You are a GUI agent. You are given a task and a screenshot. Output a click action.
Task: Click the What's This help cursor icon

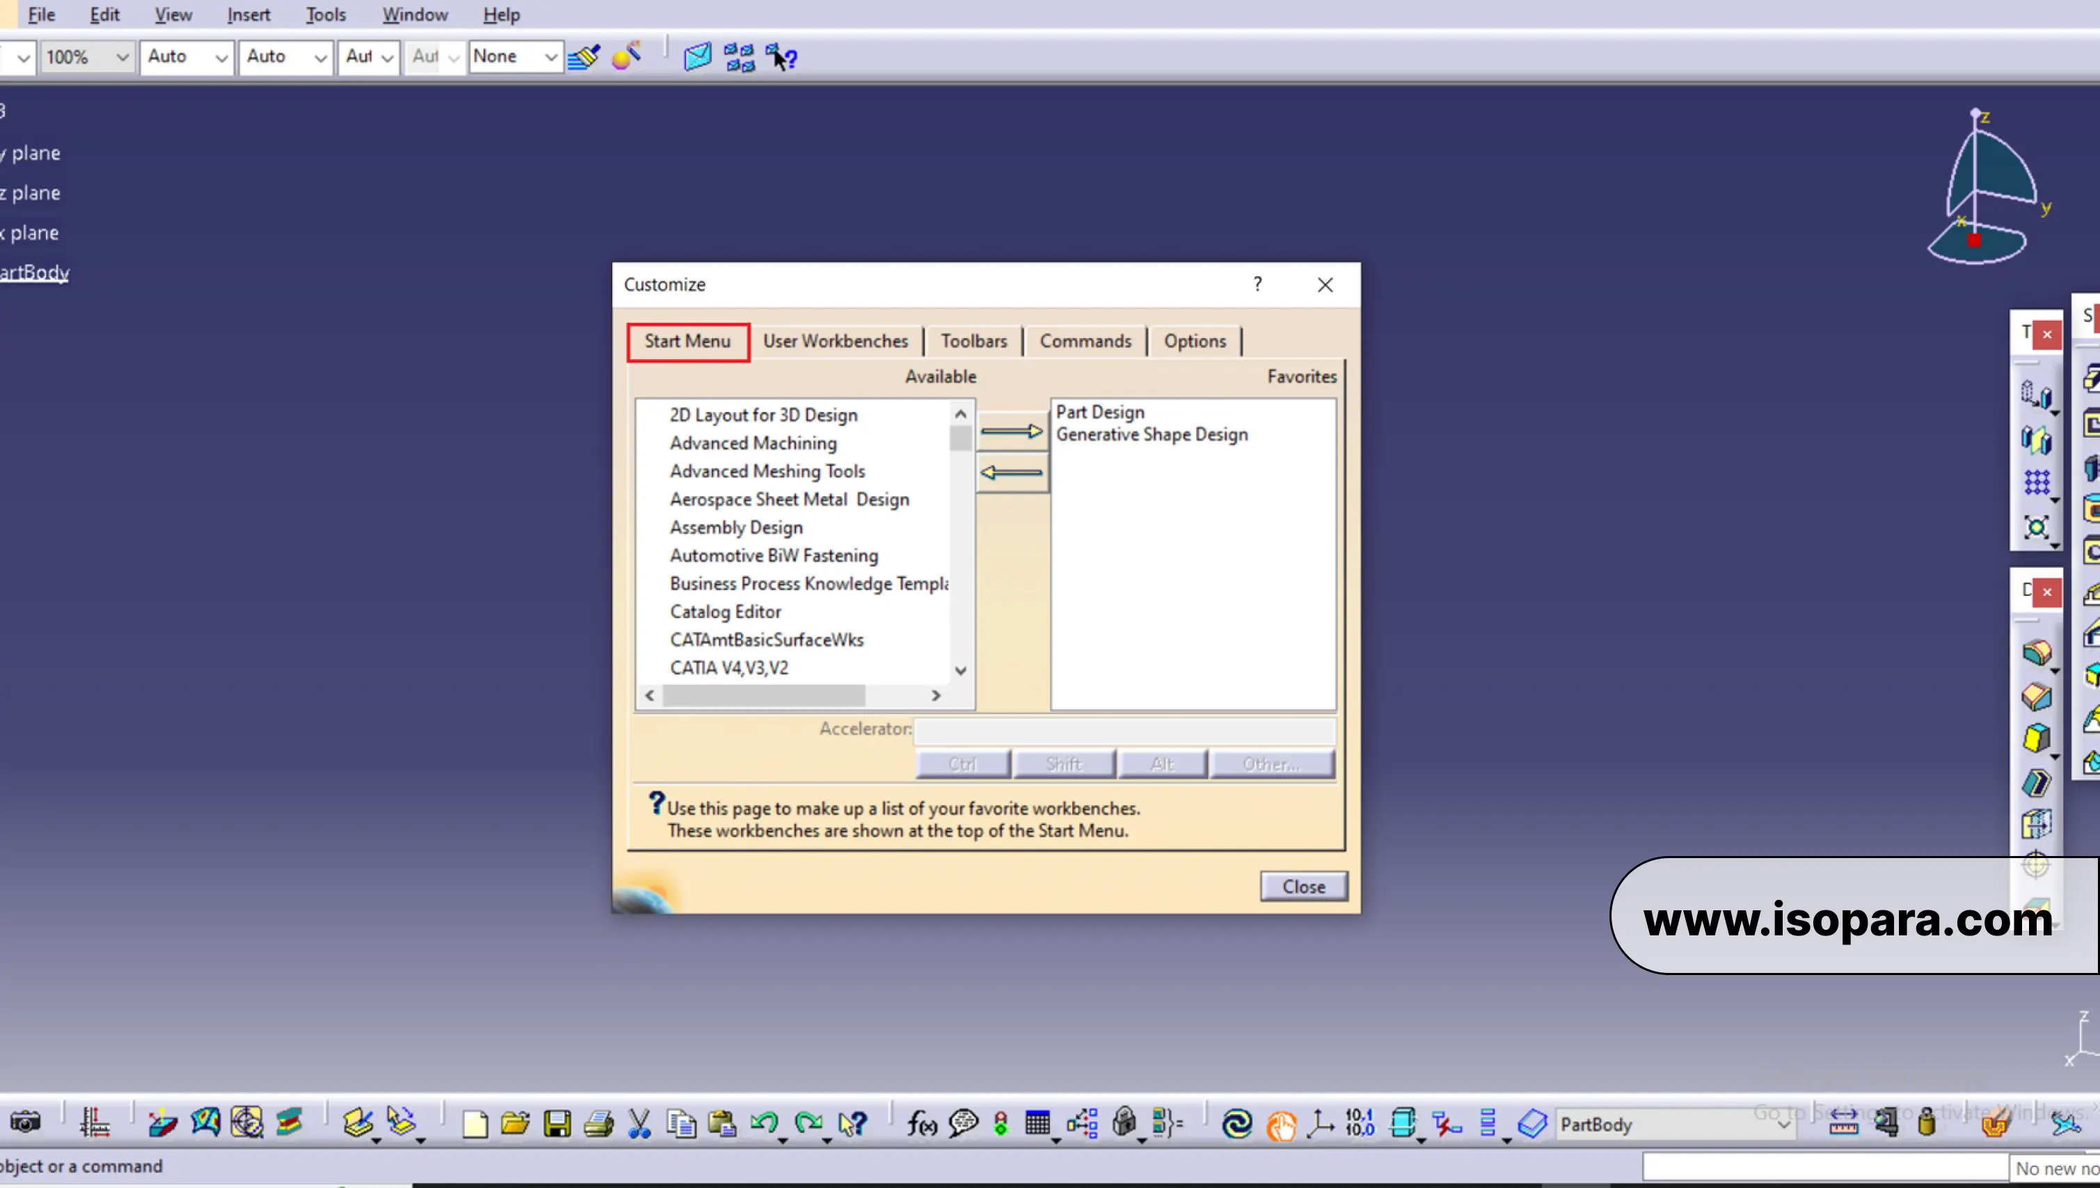pos(852,1125)
